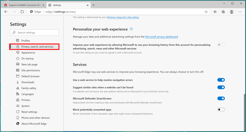Click the New tab page icon

click(18, 64)
